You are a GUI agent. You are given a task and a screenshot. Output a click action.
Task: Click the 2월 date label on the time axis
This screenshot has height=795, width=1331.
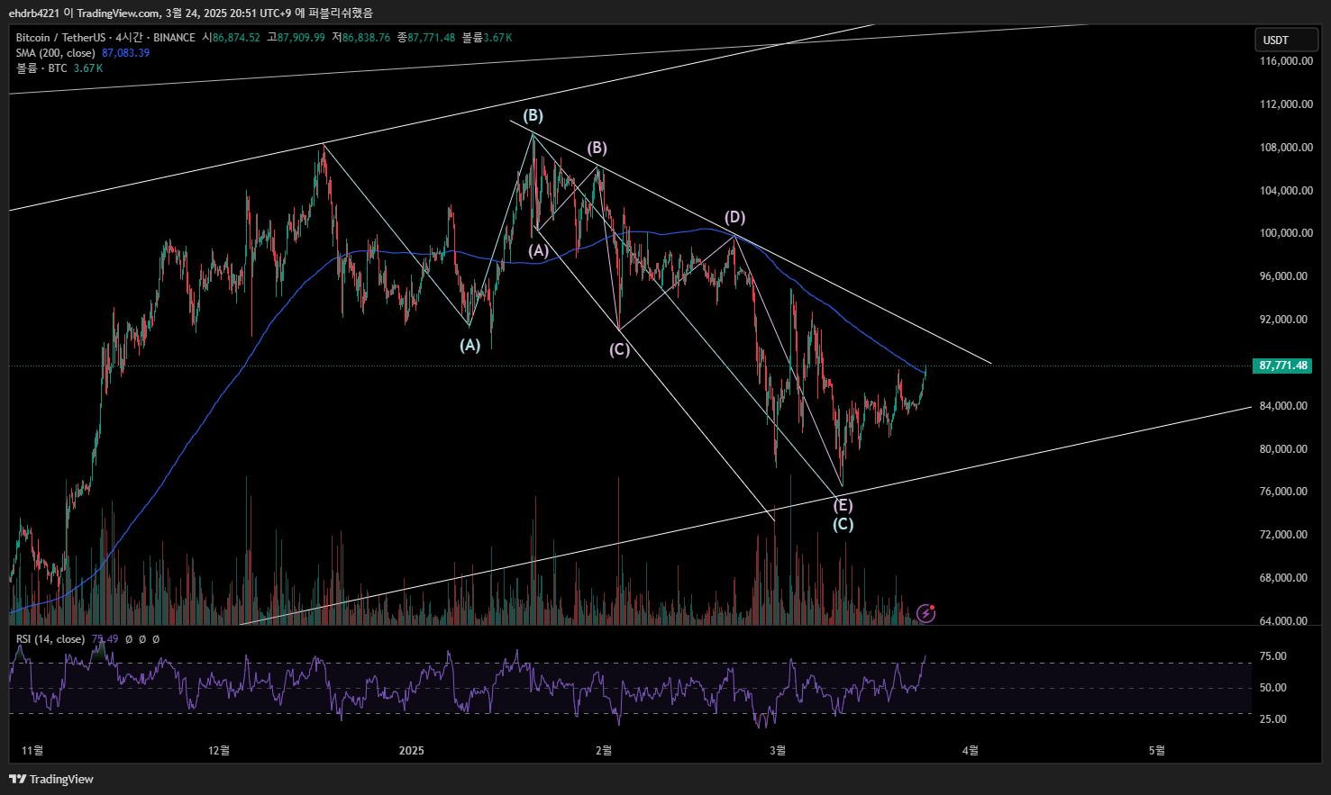click(604, 751)
